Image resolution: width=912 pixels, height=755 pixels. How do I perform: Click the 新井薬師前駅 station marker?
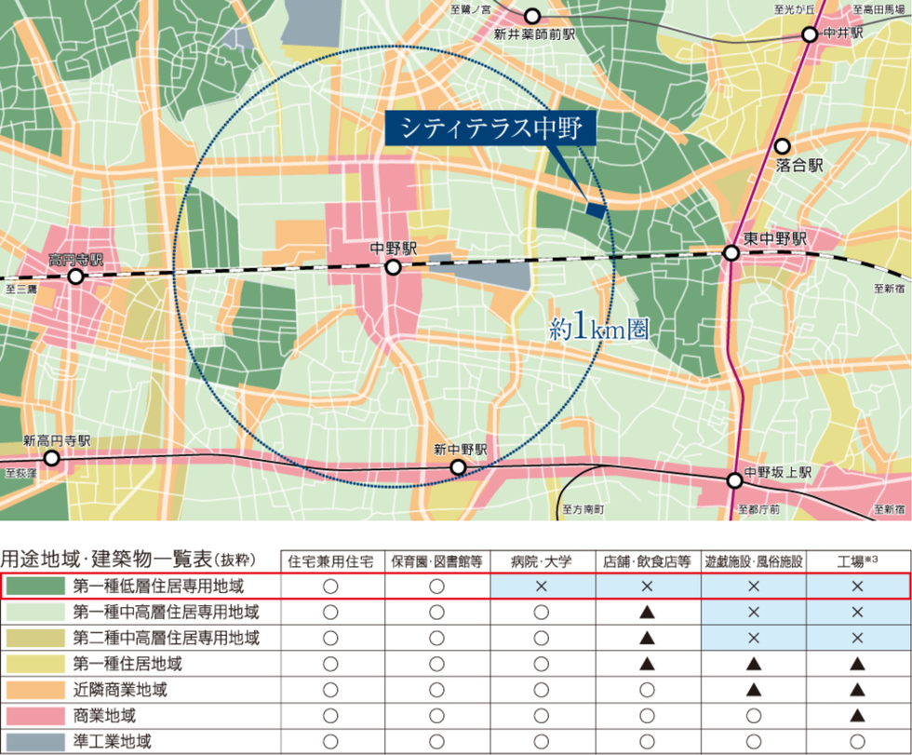point(532,16)
